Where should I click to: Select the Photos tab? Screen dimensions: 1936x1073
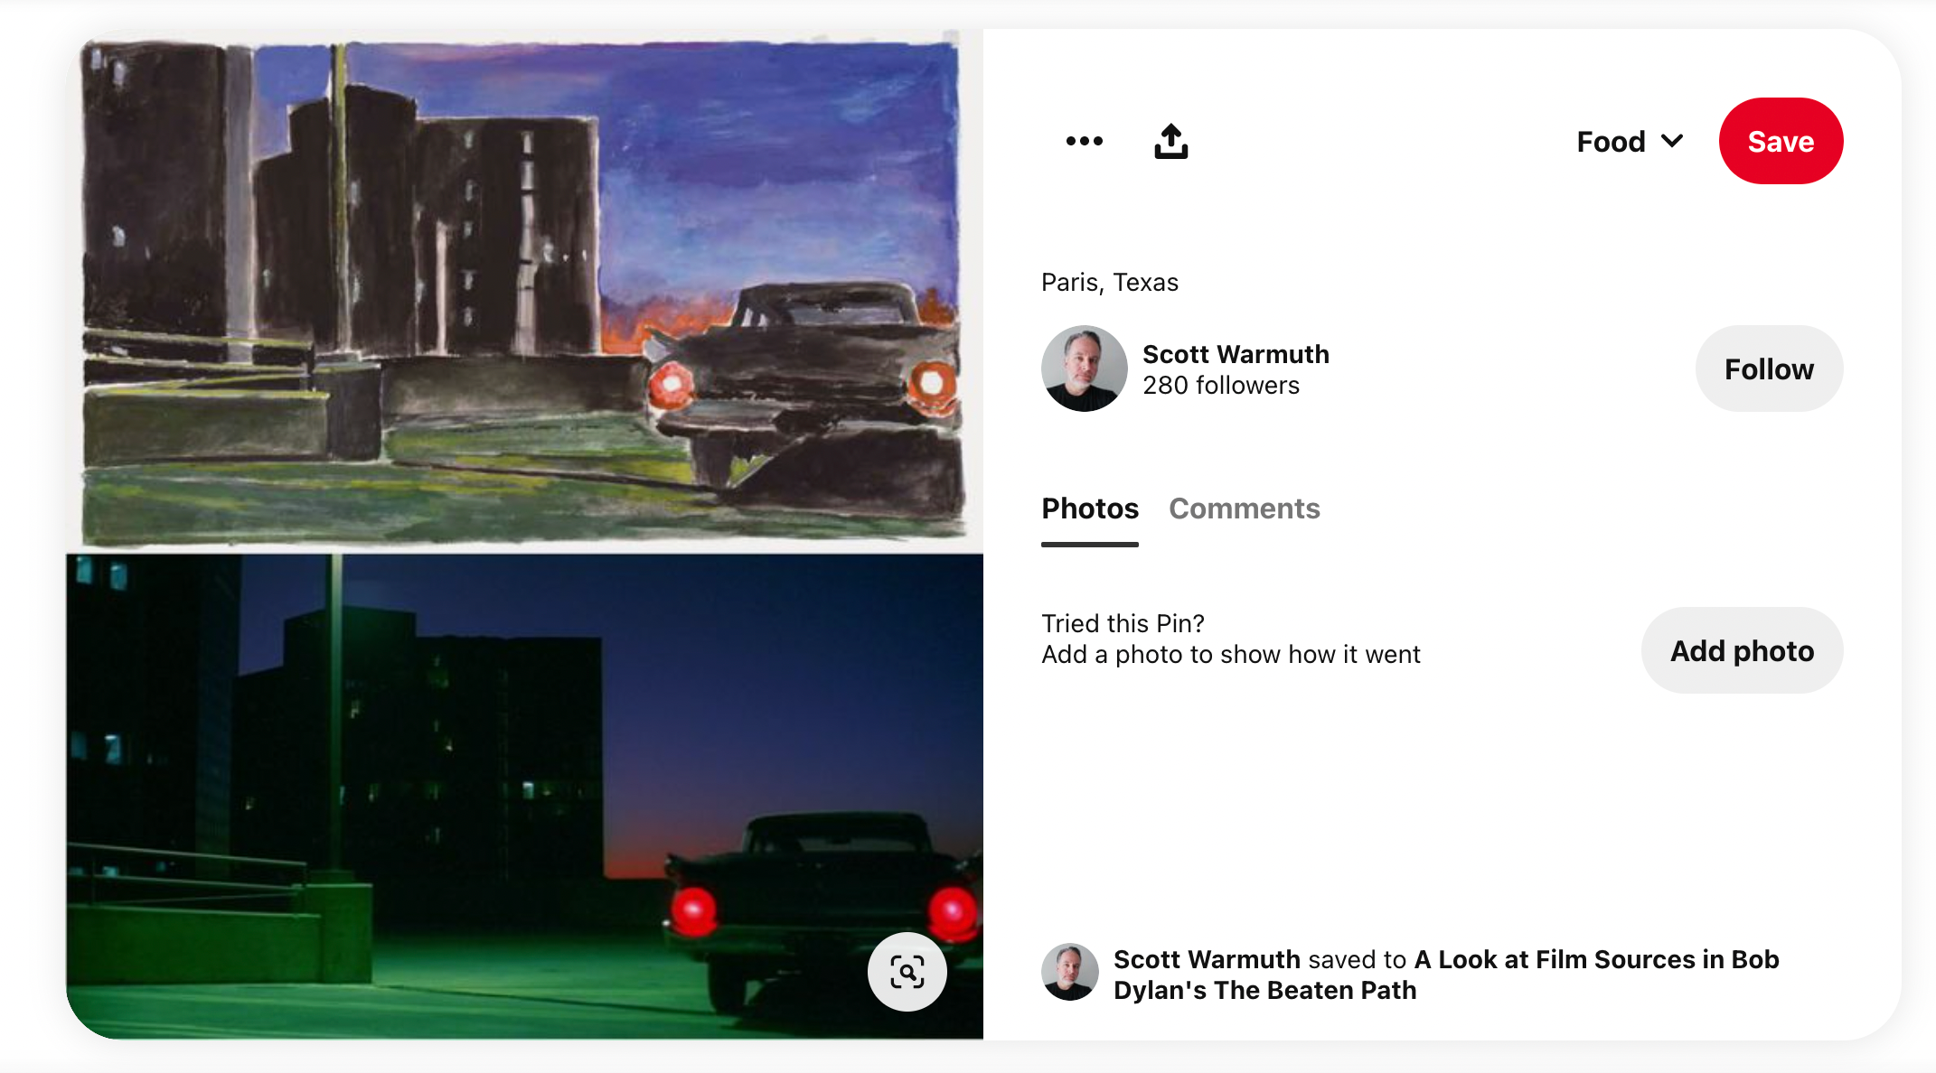pos(1090,509)
